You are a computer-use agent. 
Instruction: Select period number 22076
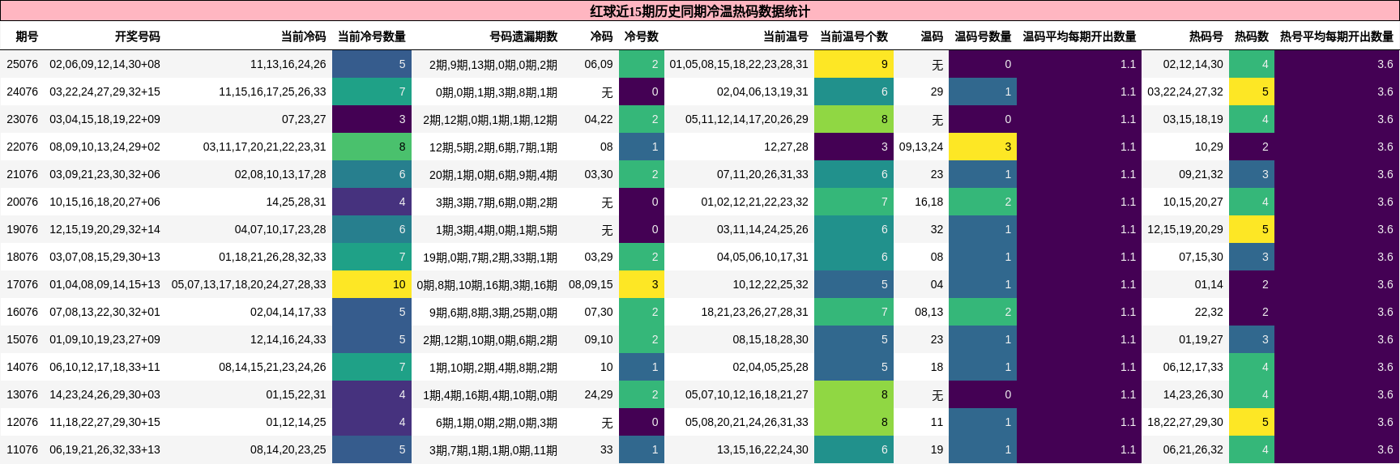(22, 147)
